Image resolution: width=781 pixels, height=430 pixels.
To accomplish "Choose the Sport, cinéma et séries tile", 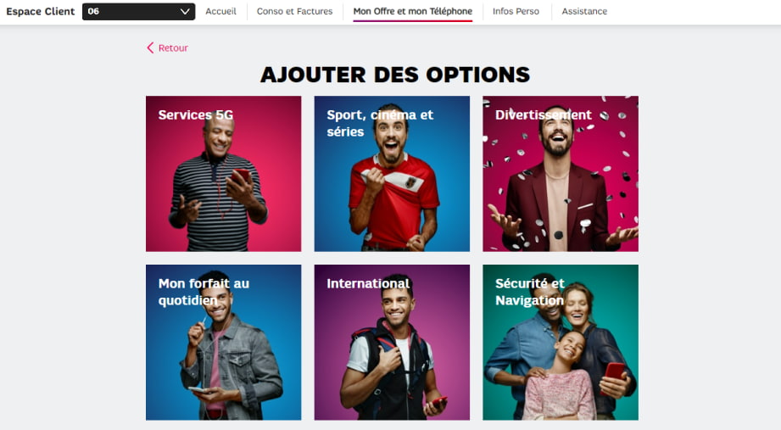I will 392,173.
